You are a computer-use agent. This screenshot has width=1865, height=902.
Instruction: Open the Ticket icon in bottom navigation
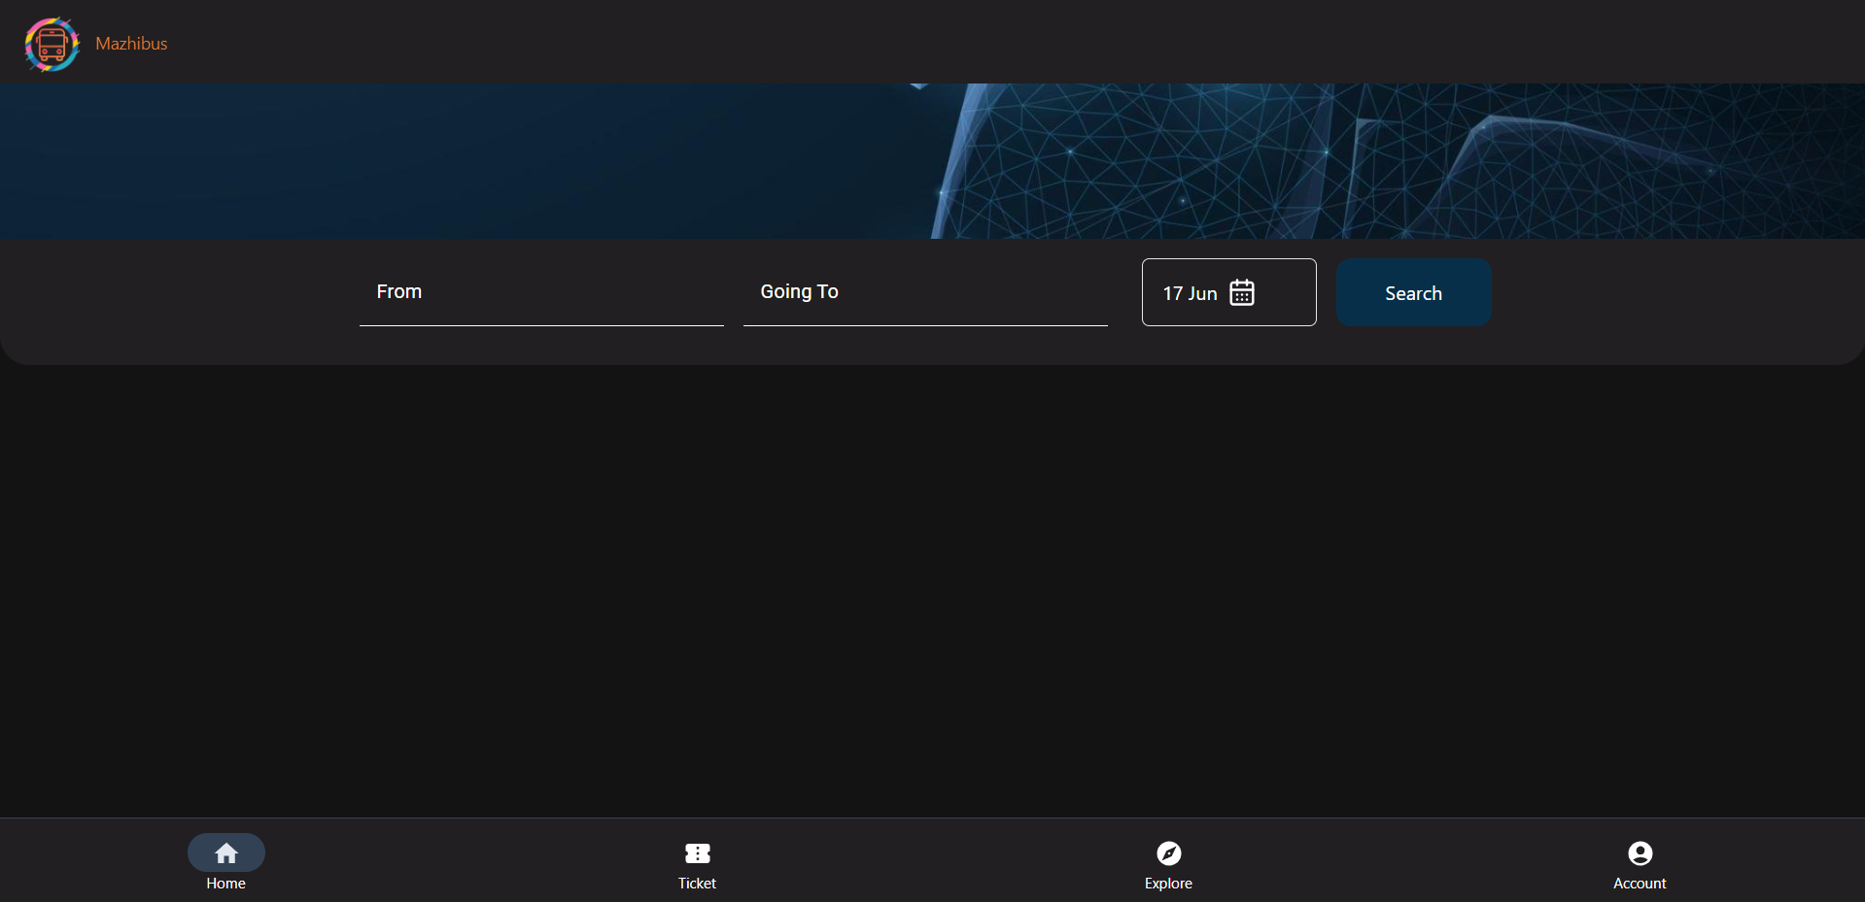697,852
